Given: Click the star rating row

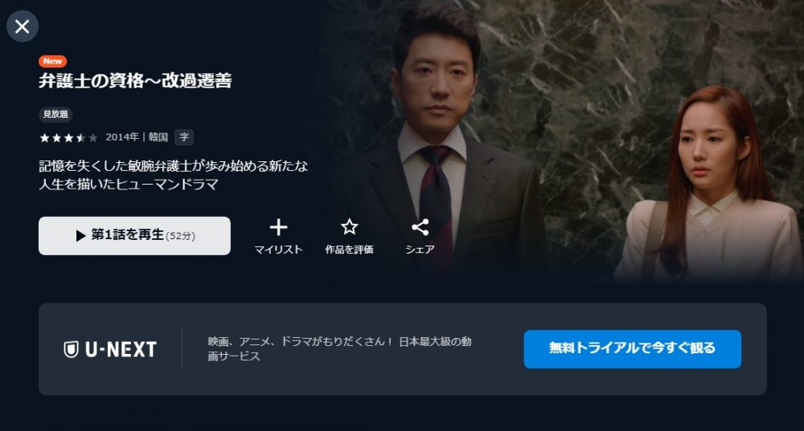Looking at the screenshot, I should pyautogui.click(x=68, y=138).
